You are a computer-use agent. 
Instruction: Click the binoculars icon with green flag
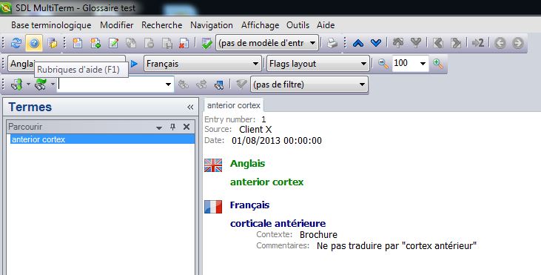41,85
